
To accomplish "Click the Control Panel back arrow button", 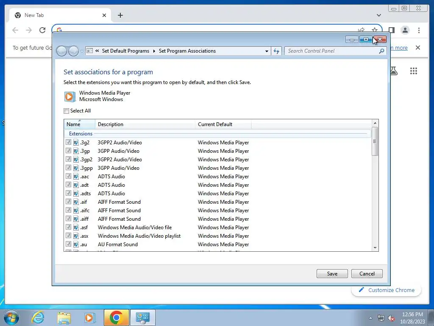I will [61, 51].
